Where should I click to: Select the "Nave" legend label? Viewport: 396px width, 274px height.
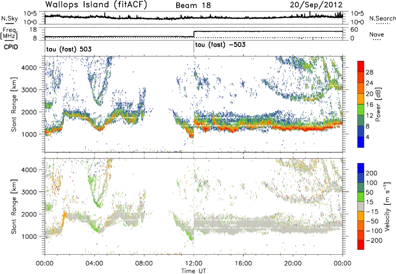tap(377, 34)
